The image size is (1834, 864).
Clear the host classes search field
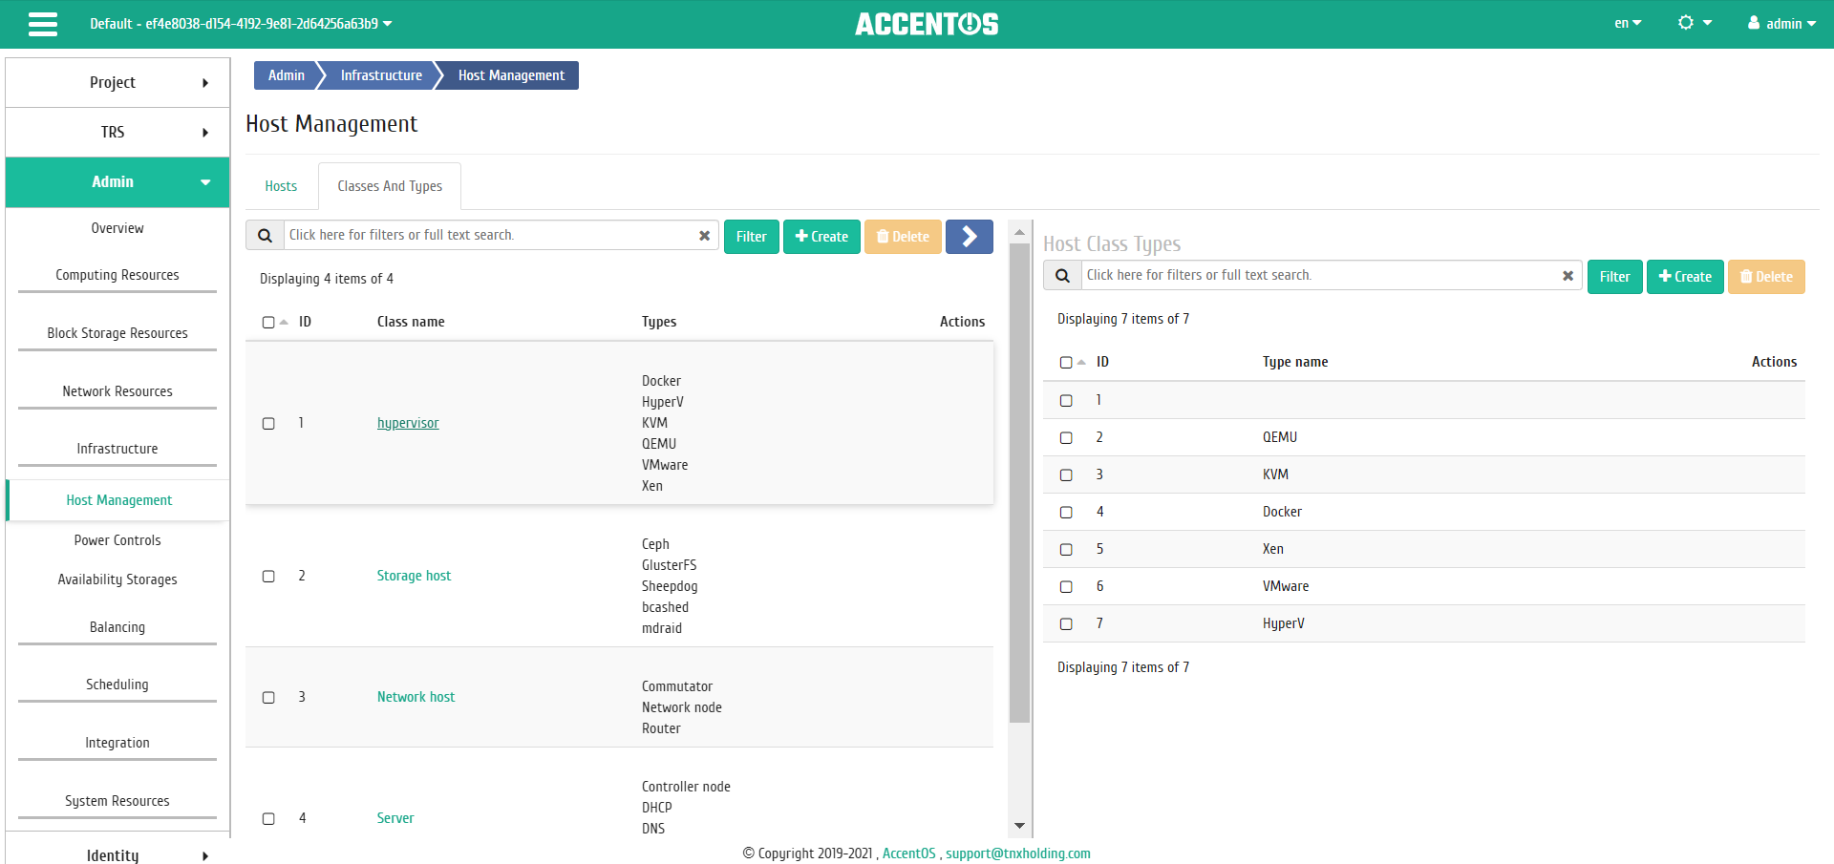coord(704,235)
